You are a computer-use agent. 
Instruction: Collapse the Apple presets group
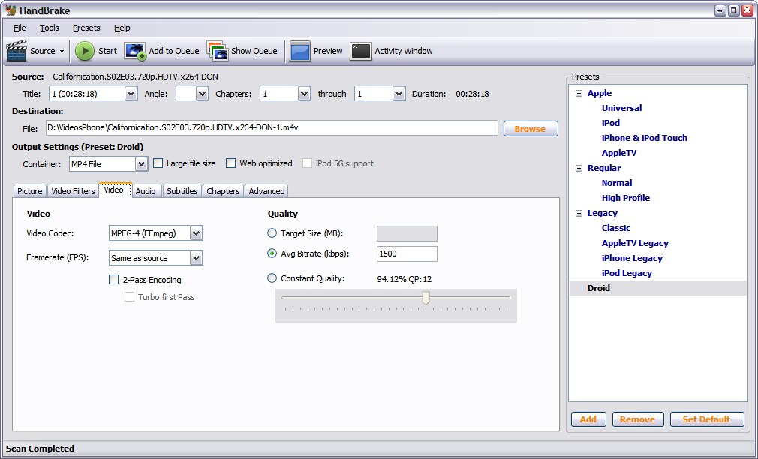click(579, 93)
